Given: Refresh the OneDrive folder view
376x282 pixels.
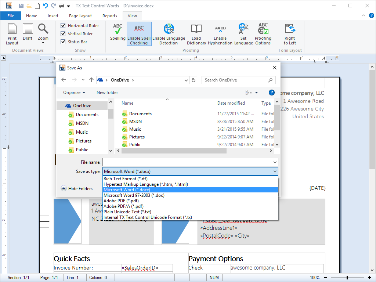Looking at the screenshot, I should (x=194, y=80).
